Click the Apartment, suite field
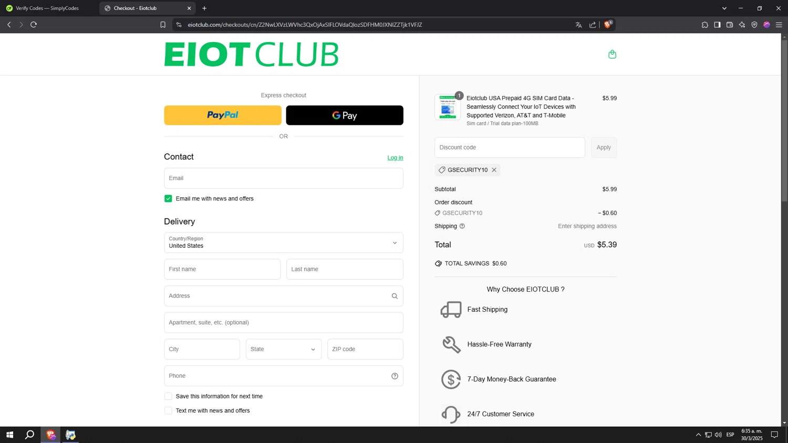 click(284, 322)
